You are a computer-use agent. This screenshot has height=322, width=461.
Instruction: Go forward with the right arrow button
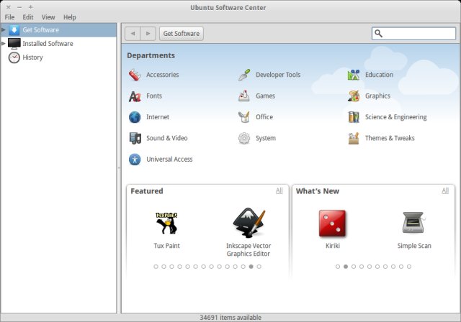click(148, 34)
